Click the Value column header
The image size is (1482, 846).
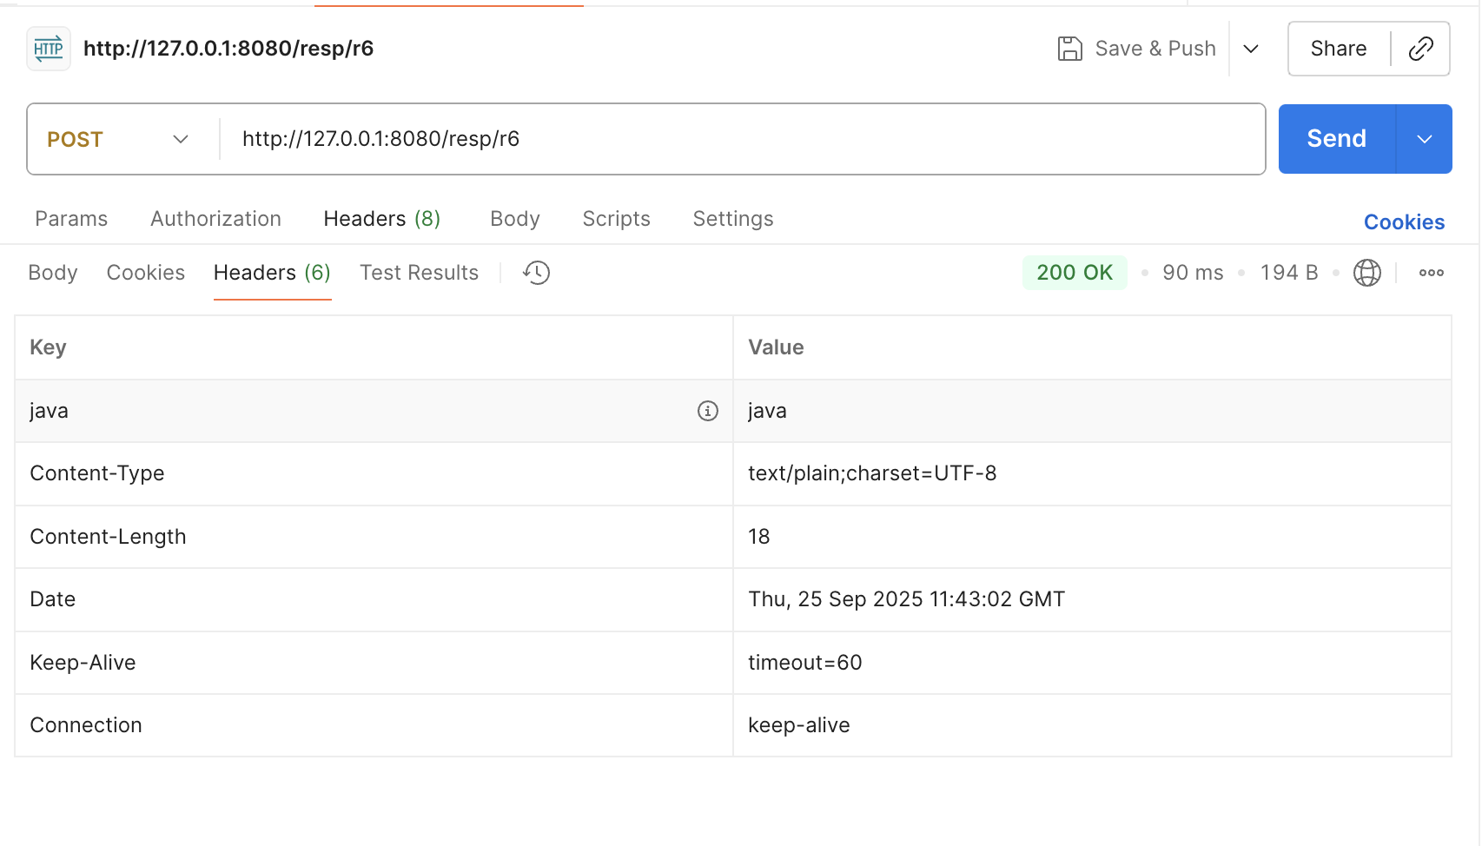click(x=1092, y=347)
